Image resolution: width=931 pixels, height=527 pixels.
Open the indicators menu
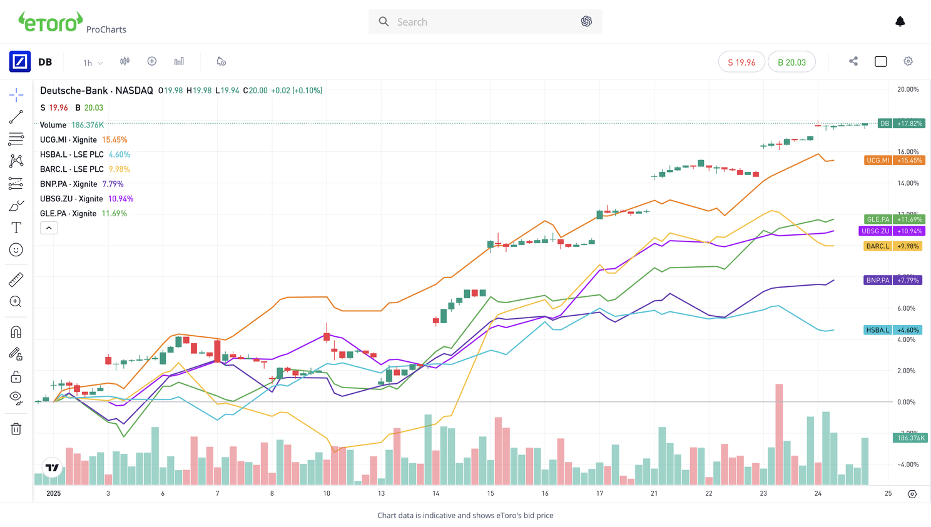click(x=180, y=61)
